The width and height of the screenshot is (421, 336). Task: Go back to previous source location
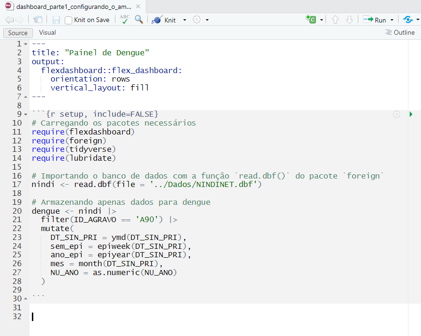9,20
